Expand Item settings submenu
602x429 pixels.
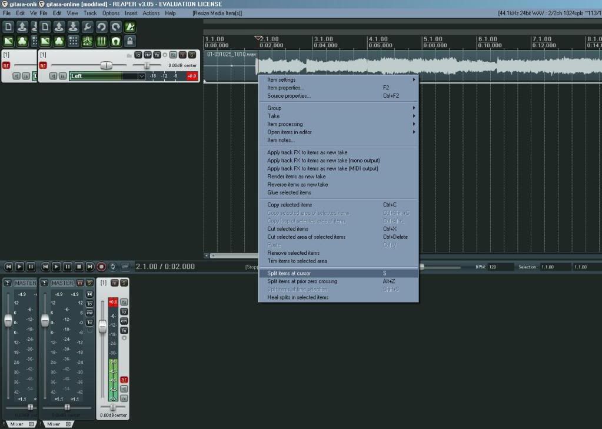tap(338, 80)
